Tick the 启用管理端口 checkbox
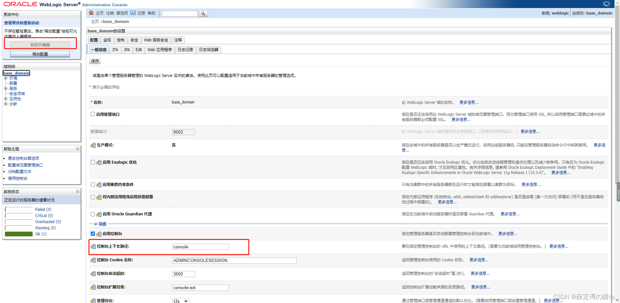620x303 pixels. [x=93, y=114]
